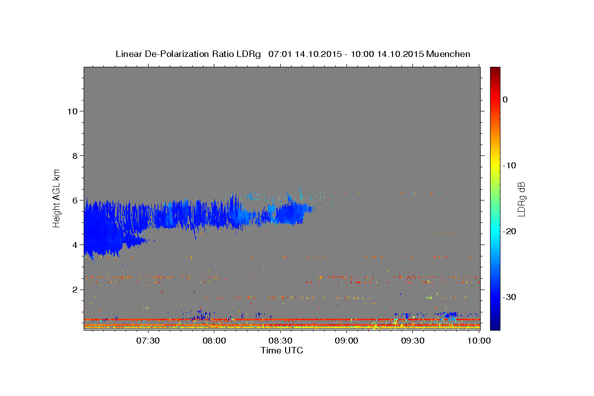
Task: Click the 09:30 time tick label
Action: pos(413,341)
